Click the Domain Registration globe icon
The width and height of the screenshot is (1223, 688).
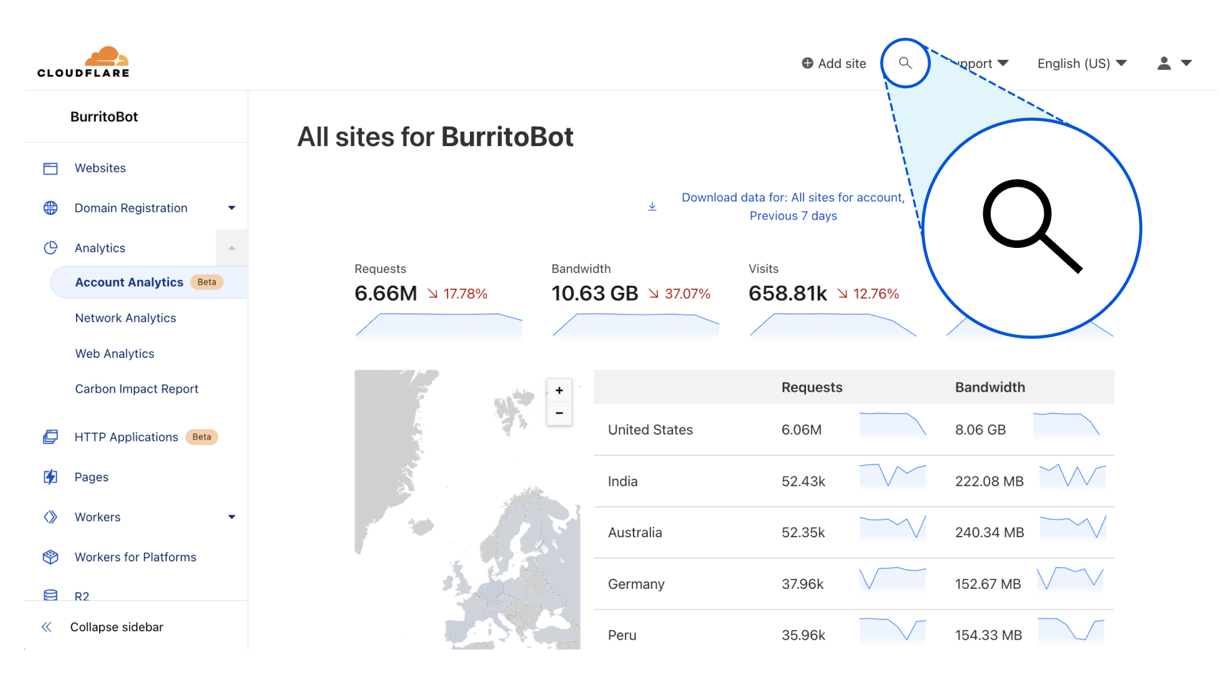(50, 208)
